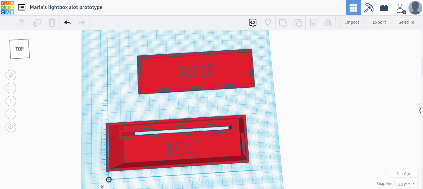
Task: Click the Export button
Action: (379, 23)
